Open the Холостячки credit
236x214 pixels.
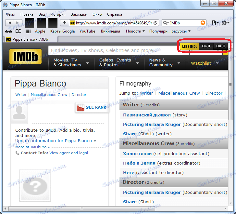point(137,154)
